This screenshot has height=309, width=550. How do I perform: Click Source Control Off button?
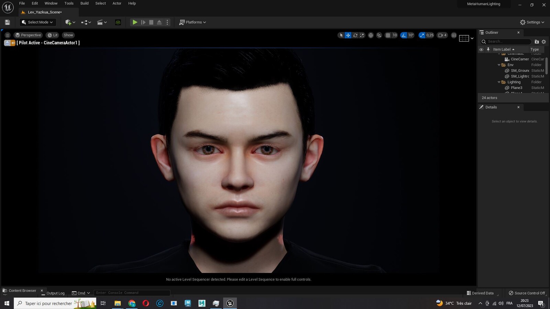(527, 293)
